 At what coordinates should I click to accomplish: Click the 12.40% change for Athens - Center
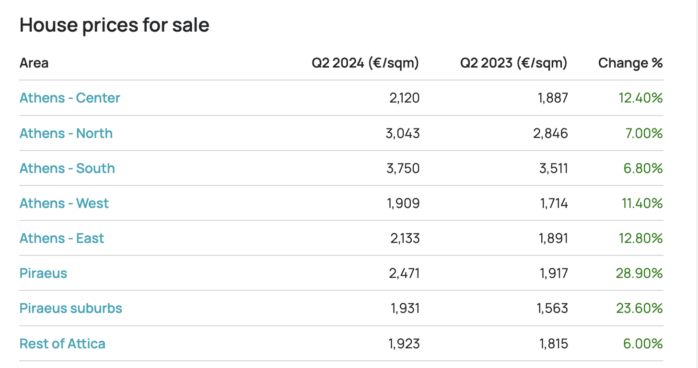(x=640, y=98)
